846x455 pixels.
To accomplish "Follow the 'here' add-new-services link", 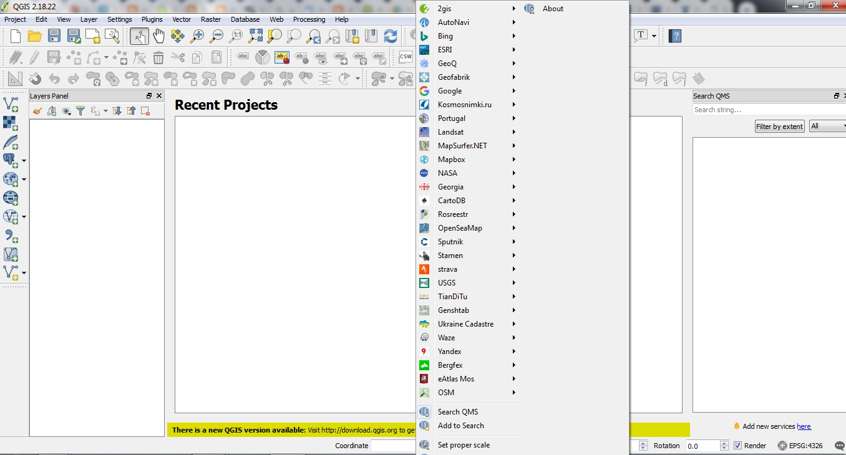I will 804,426.
